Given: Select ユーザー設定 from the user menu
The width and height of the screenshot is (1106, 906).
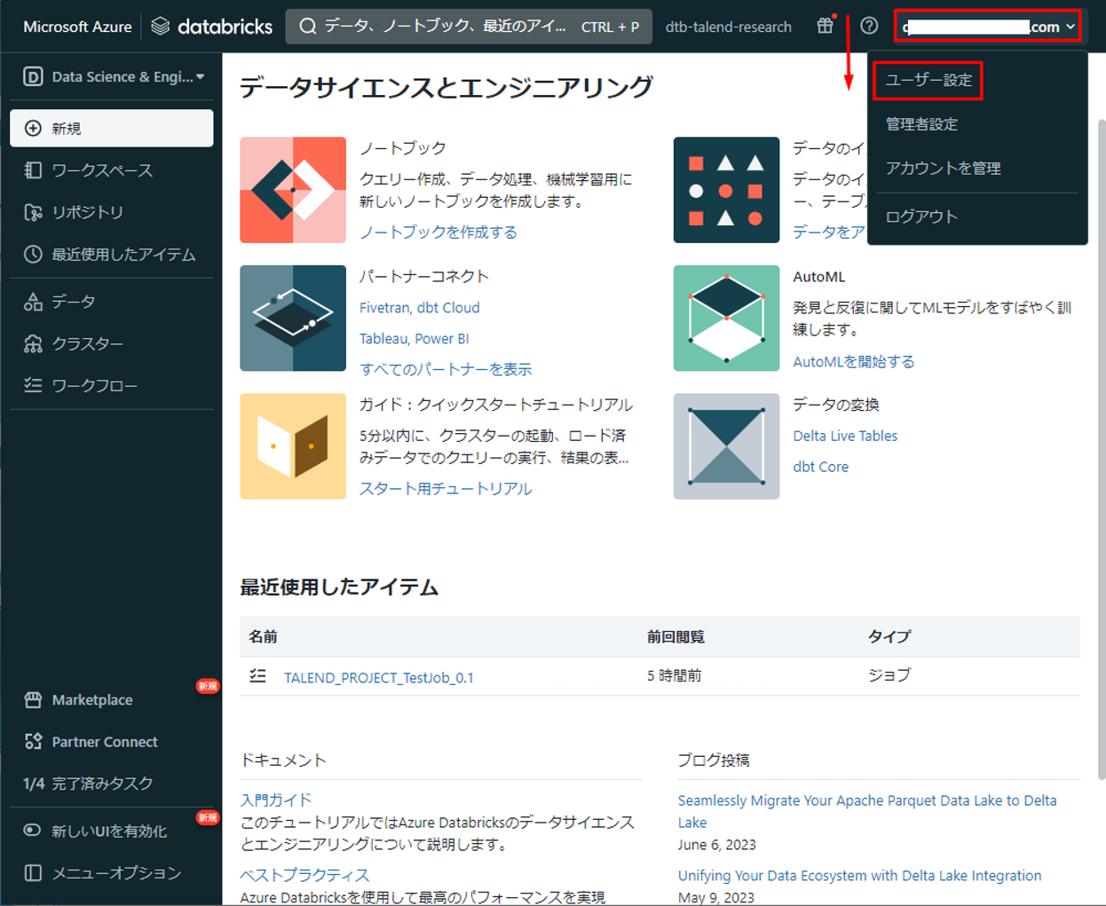Looking at the screenshot, I should tap(928, 80).
